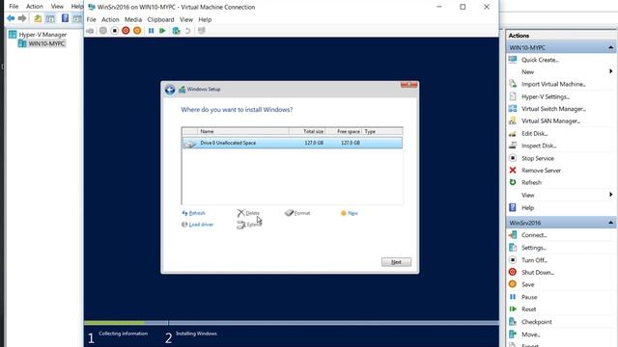The image size is (618, 347).
Task: Click Stop Service action
Action: click(538, 158)
